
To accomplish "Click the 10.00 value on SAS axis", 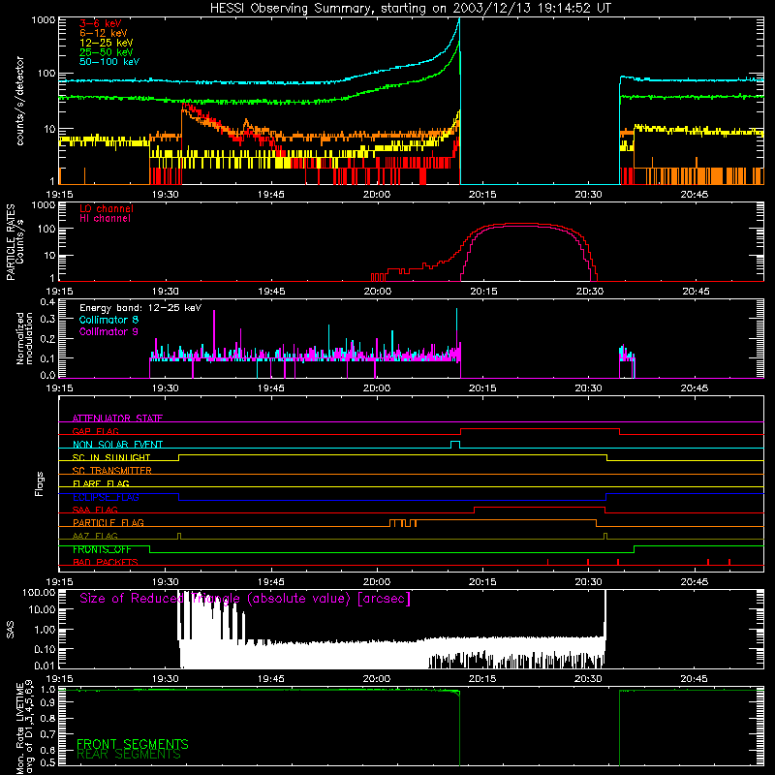I will point(42,610).
